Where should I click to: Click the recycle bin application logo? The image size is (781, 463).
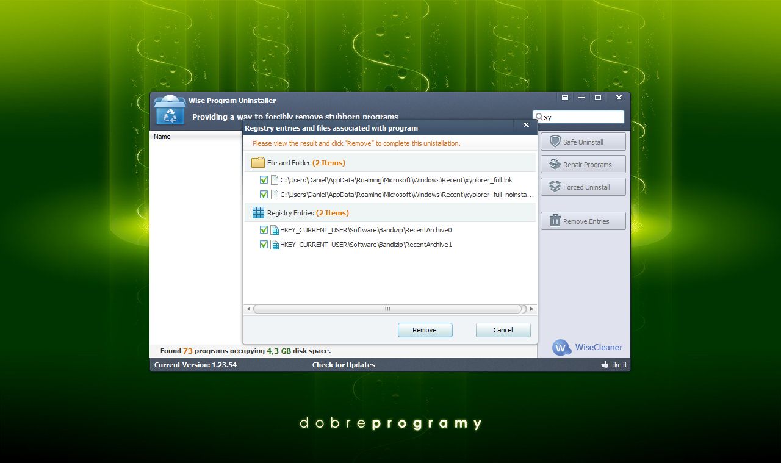170,110
